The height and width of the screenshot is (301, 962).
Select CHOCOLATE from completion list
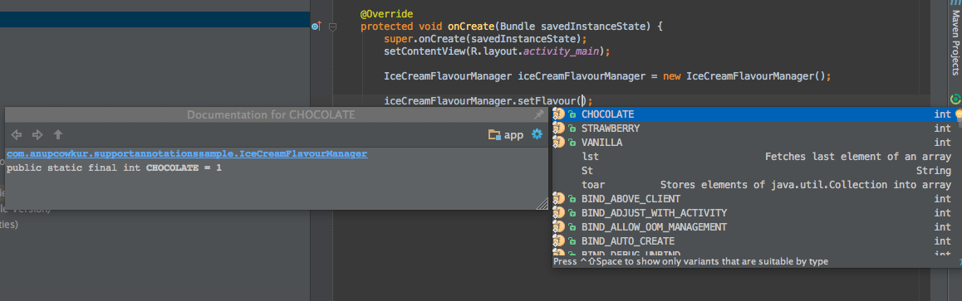pos(752,114)
